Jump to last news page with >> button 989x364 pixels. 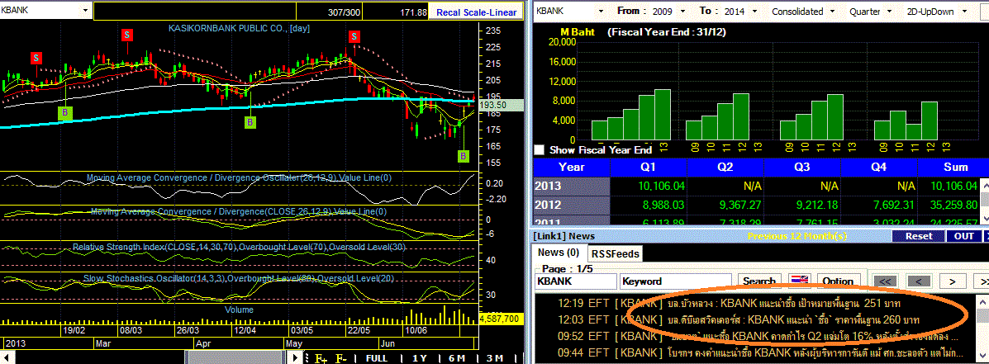982,281
